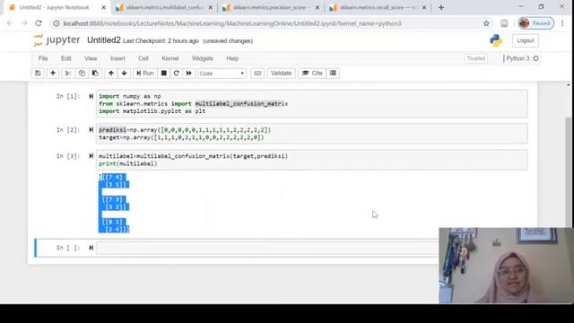Open the table of contents list icon

(x=333, y=74)
